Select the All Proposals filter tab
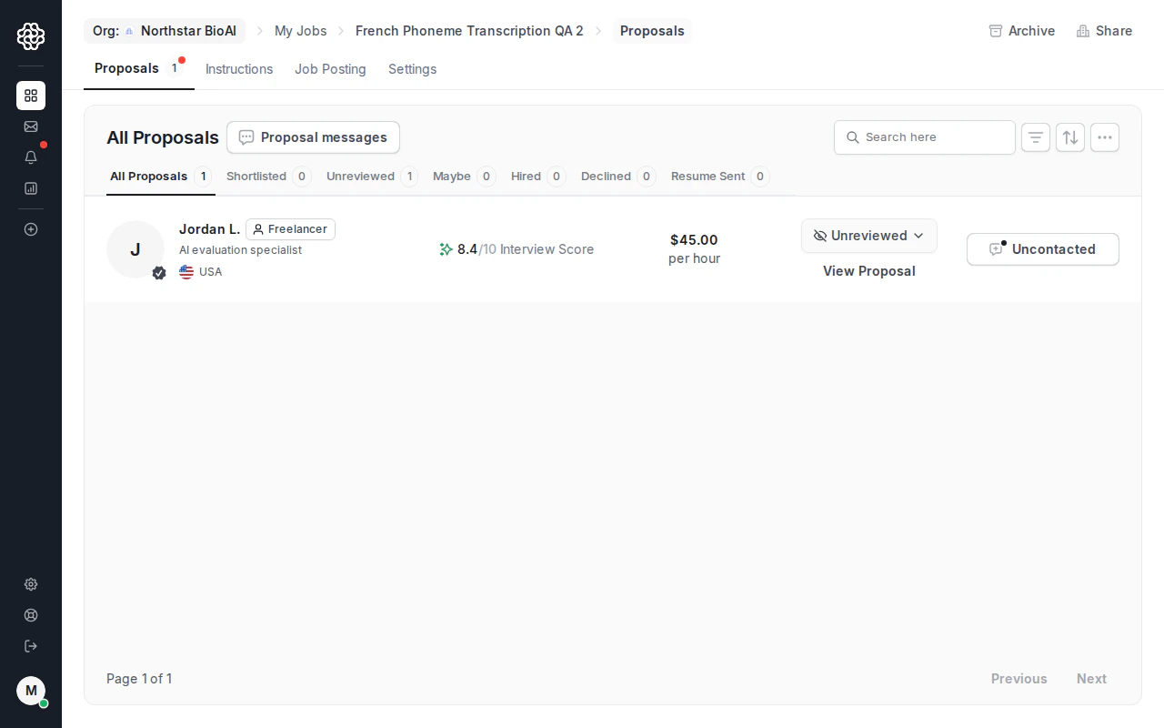 coord(161,177)
